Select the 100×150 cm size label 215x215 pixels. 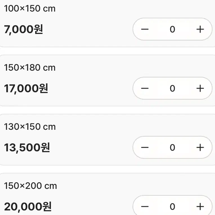coord(30,8)
